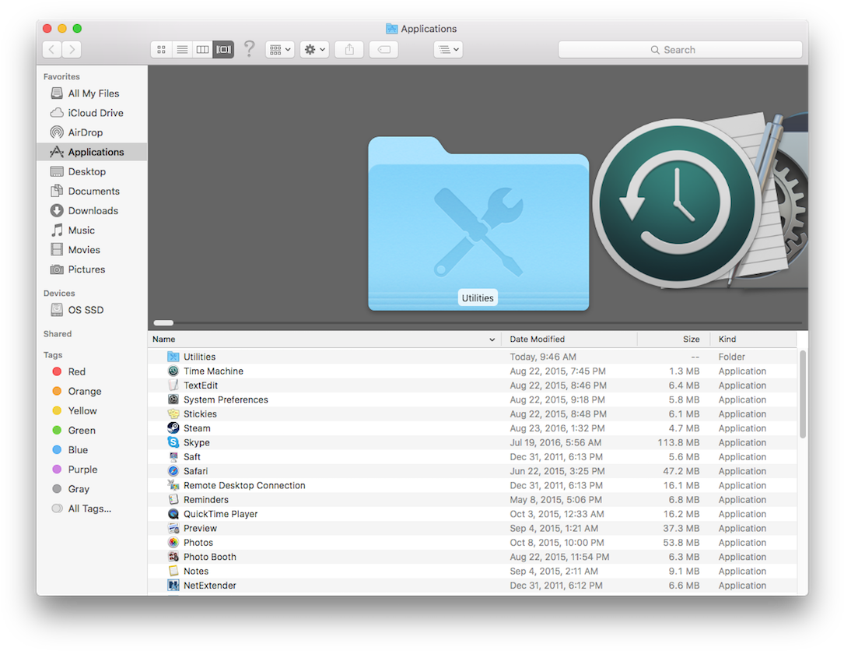This screenshot has height=651, width=844.
Task: Open the item grouping dropdown
Action: click(x=279, y=49)
